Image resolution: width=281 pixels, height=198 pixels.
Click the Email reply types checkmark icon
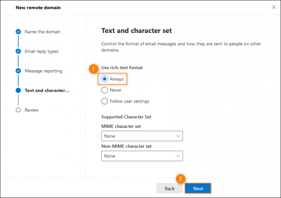[18, 51]
